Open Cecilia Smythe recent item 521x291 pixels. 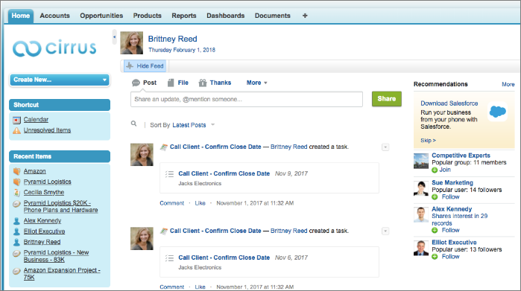[44, 193]
